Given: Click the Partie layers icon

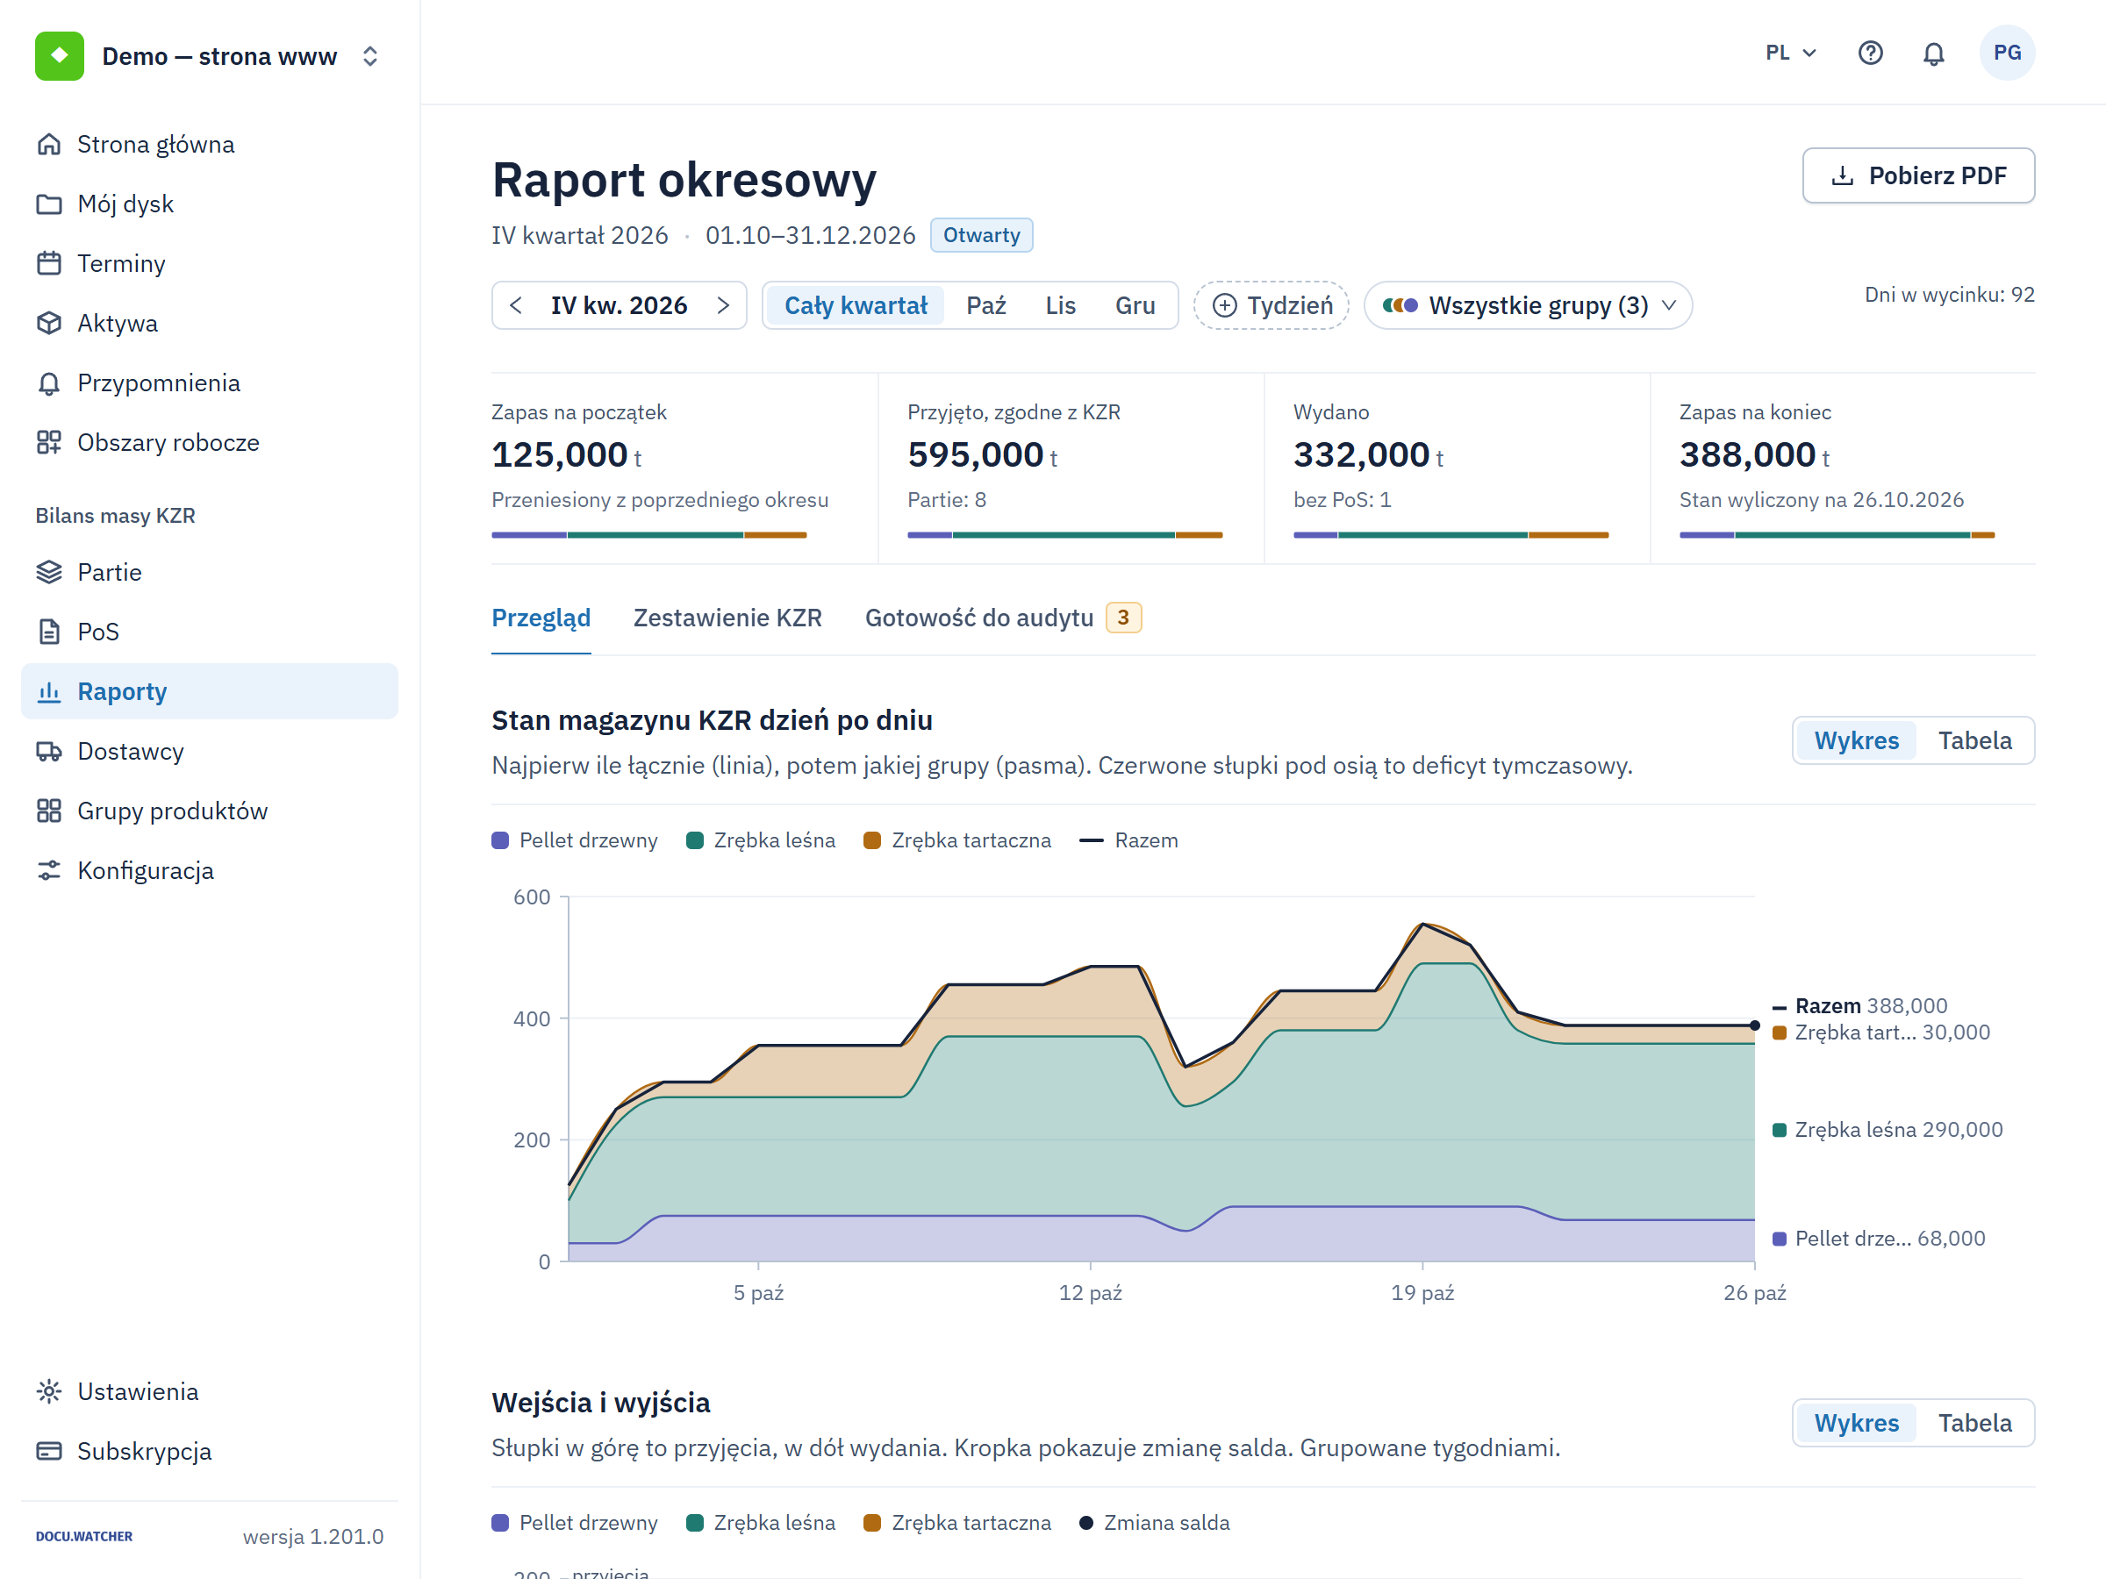Looking at the screenshot, I should coord(49,572).
